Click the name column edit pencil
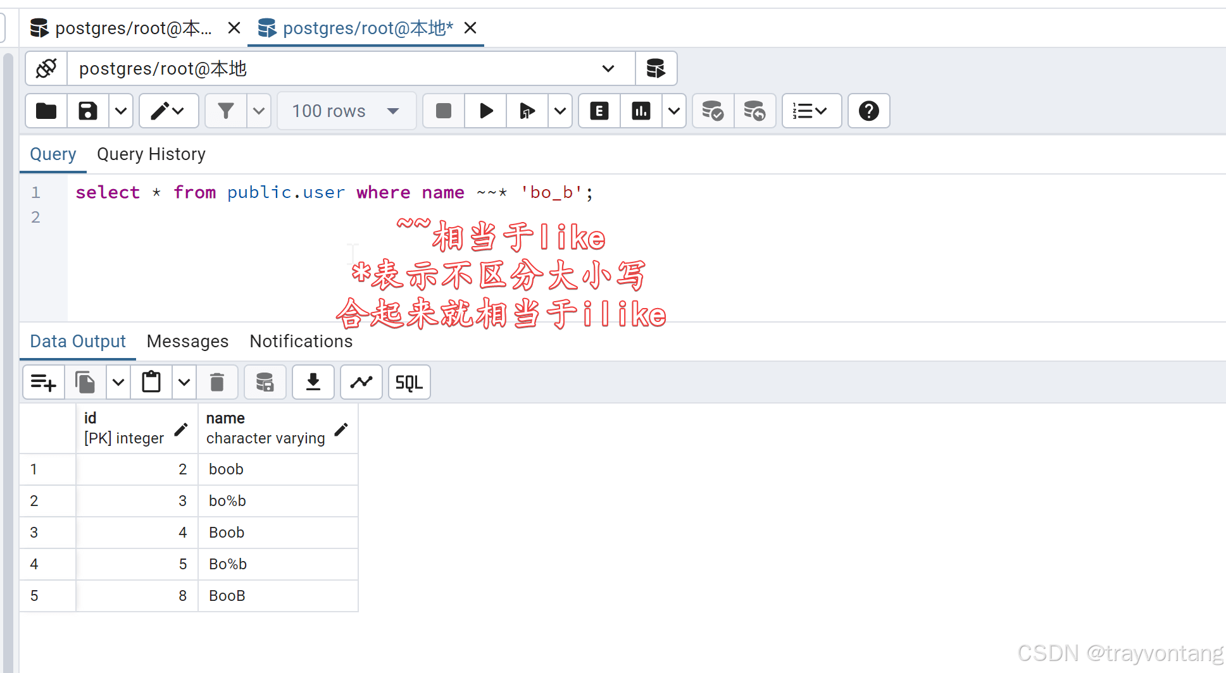Image resolution: width=1226 pixels, height=673 pixels. click(x=341, y=429)
